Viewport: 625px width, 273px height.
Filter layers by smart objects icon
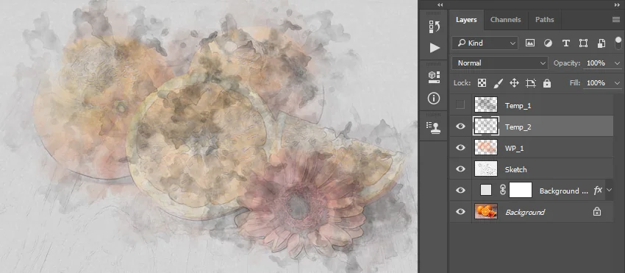point(601,43)
